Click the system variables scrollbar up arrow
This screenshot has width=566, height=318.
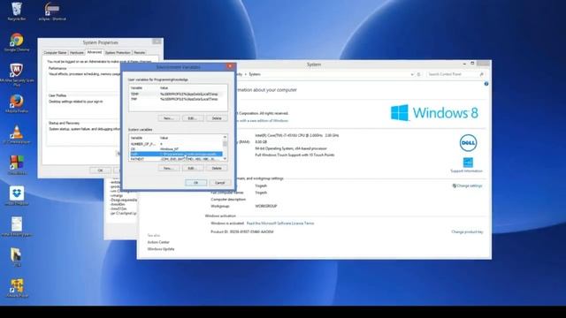pyautogui.click(x=225, y=138)
